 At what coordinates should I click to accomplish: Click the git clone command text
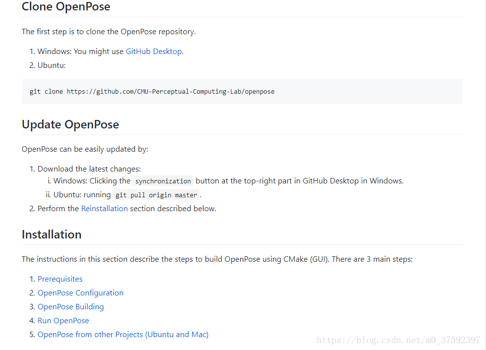152,92
